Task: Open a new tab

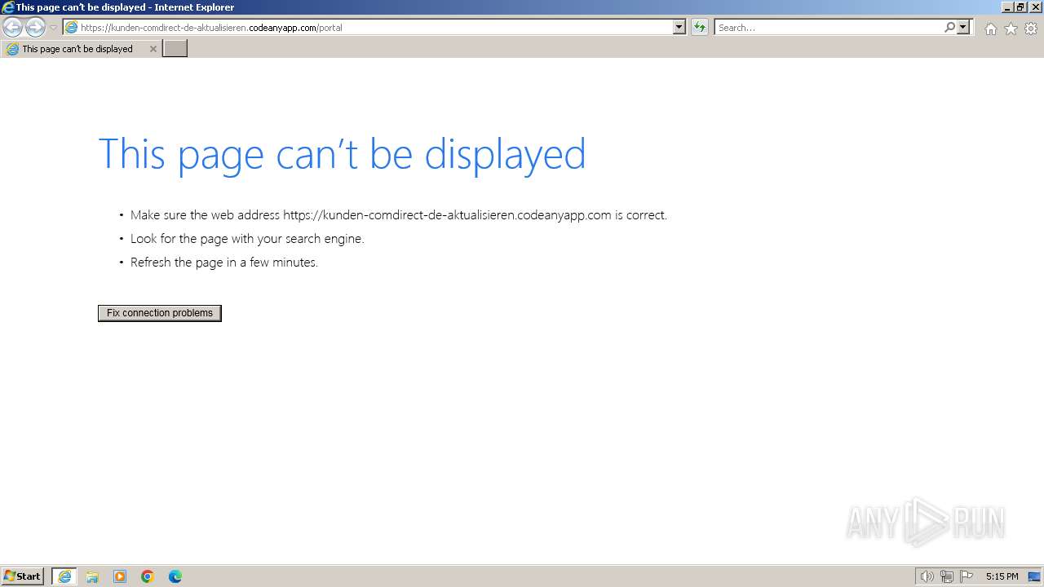Action: [x=175, y=49]
